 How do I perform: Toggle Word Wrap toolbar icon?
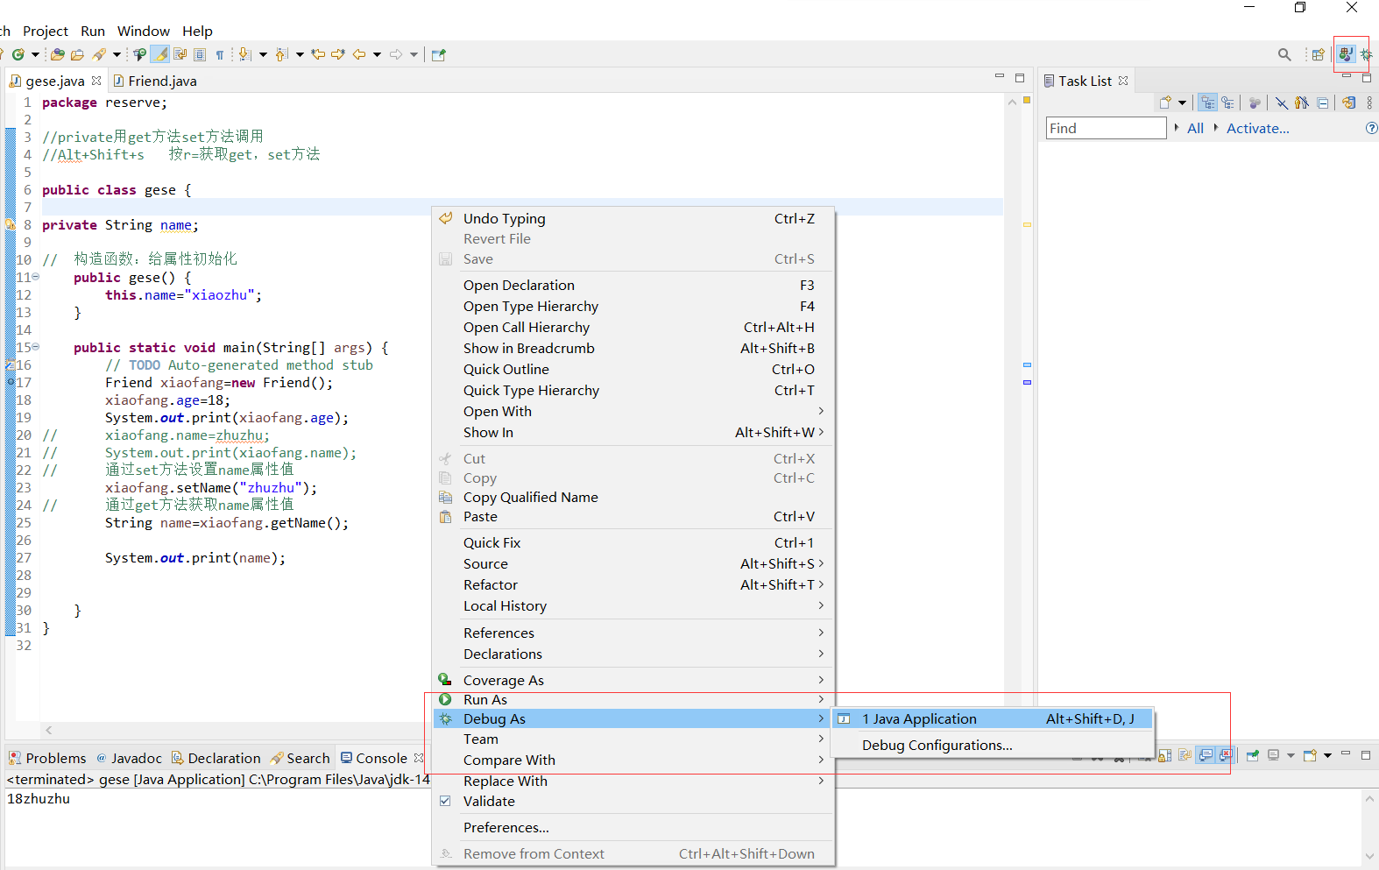[x=180, y=54]
